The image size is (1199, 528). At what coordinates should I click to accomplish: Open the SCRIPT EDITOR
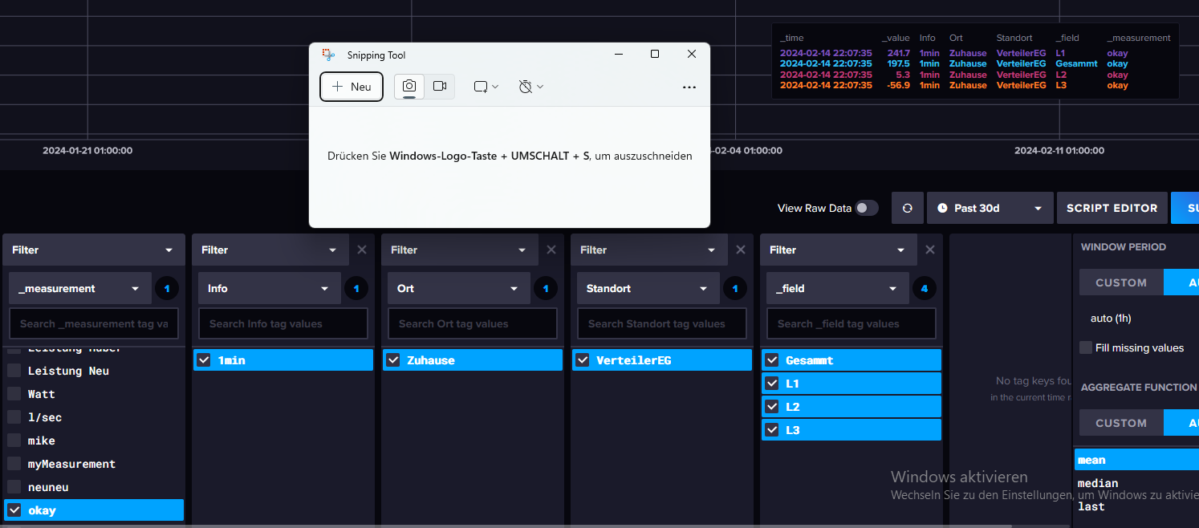pos(1112,208)
